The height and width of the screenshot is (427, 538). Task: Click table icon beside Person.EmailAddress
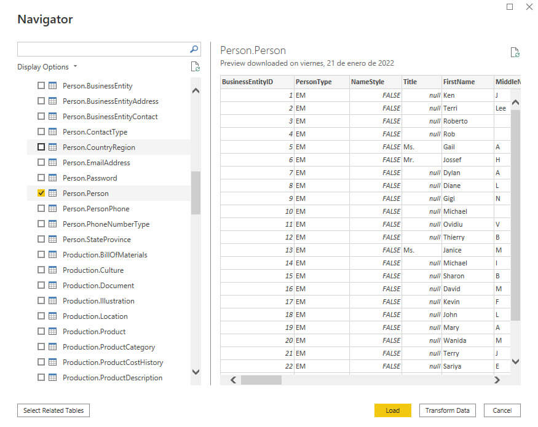pyautogui.click(x=53, y=163)
